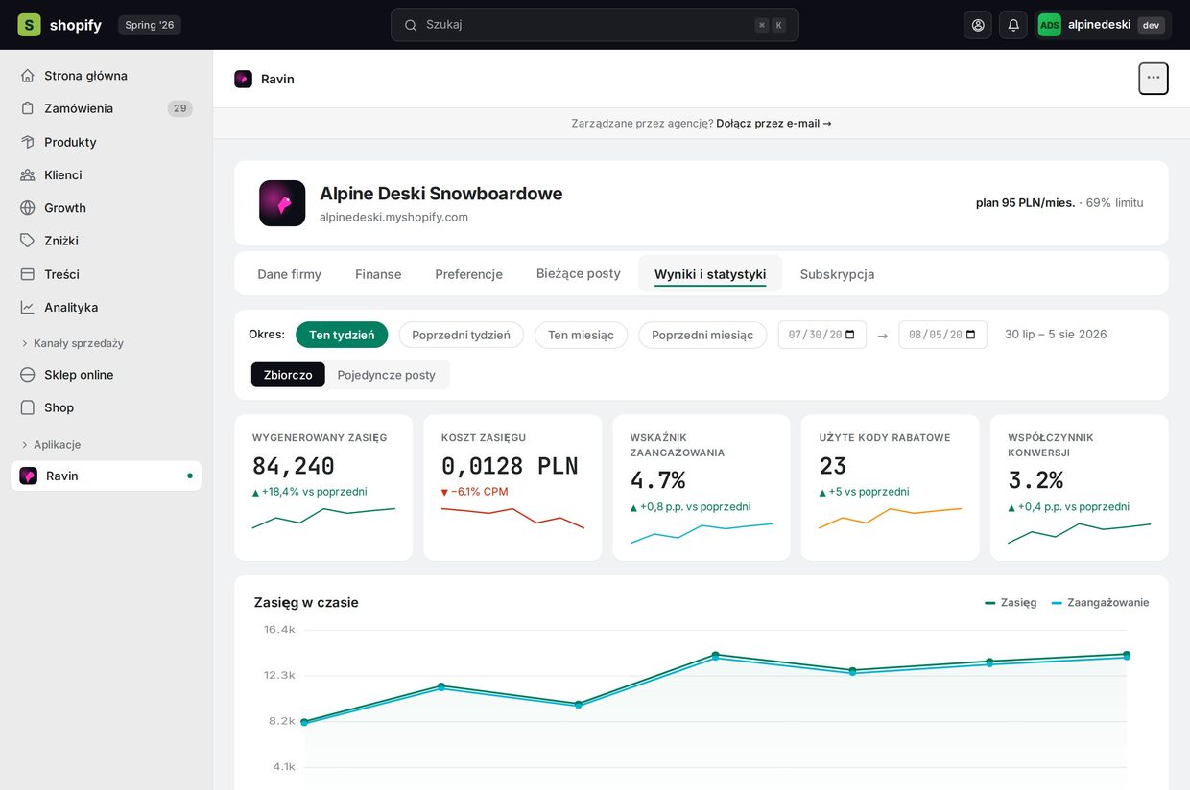Open the Bieżące posty tab
1190x790 pixels.
(x=579, y=273)
